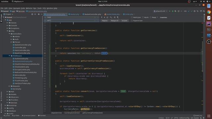Open the VCS menu
The height and width of the screenshot is (119, 212).
coord(44,8)
